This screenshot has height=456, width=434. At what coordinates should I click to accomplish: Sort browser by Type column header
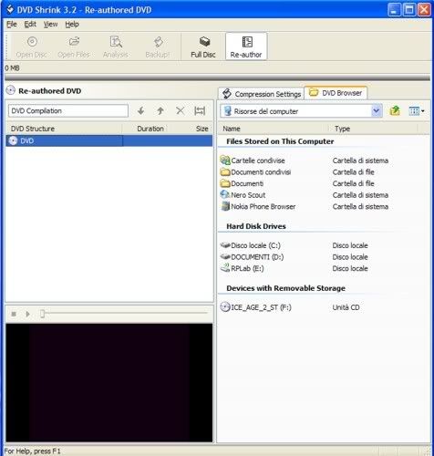click(374, 129)
